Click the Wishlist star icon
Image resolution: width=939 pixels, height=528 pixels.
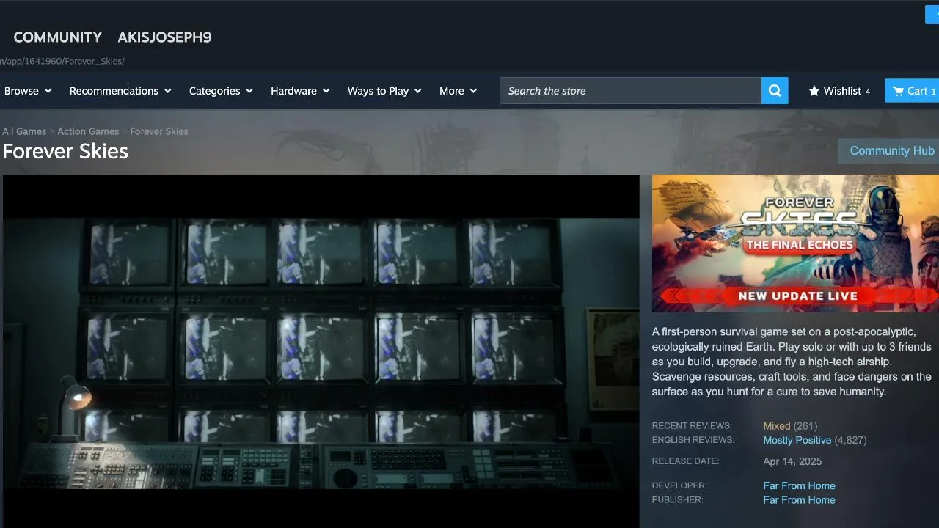(814, 91)
